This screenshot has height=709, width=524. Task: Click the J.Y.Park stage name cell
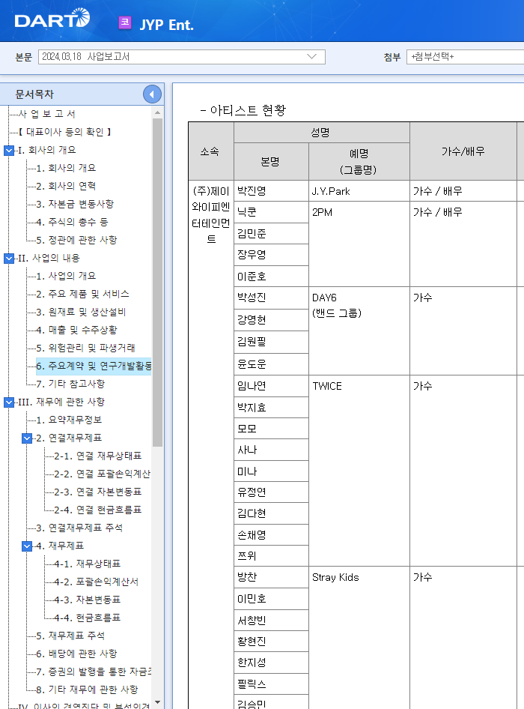359,191
